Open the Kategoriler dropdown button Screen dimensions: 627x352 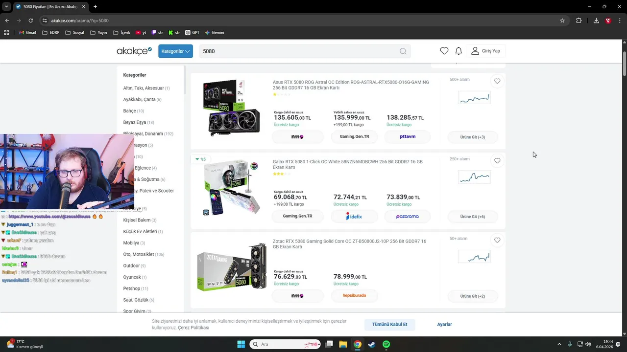[175, 51]
